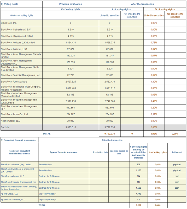The width and height of the screenshot is (187, 209).
Task: Click the 0,83% percentage cell
Action: pyautogui.click(x=154, y=88)
